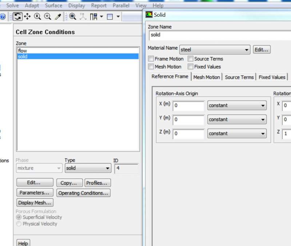Viewport: 291px width, 246px height.
Task: Open the Adapt menu
Action: [32, 5]
